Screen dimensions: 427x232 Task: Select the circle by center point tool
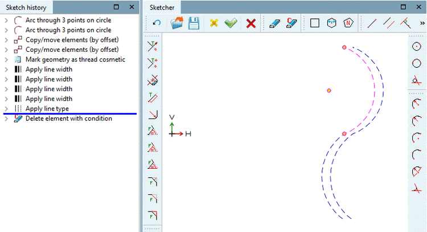pos(416,46)
